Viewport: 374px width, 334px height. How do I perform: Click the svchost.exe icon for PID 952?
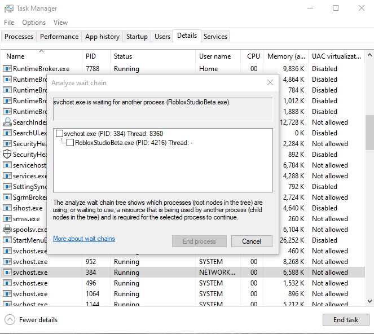(x=7, y=262)
